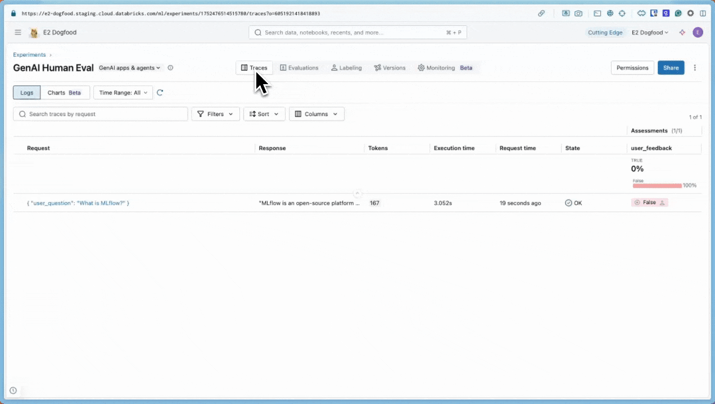Open the kebab more options menu
This screenshot has height=404, width=715.
[x=695, y=68]
